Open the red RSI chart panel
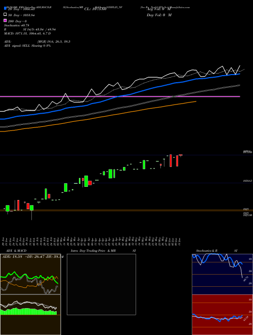The image size is (253, 335). [x=222, y=315]
